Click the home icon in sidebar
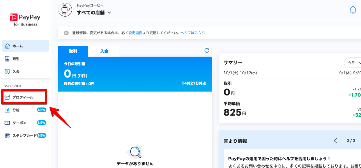Viewport: 361px width, 168px height. point(7,46)
